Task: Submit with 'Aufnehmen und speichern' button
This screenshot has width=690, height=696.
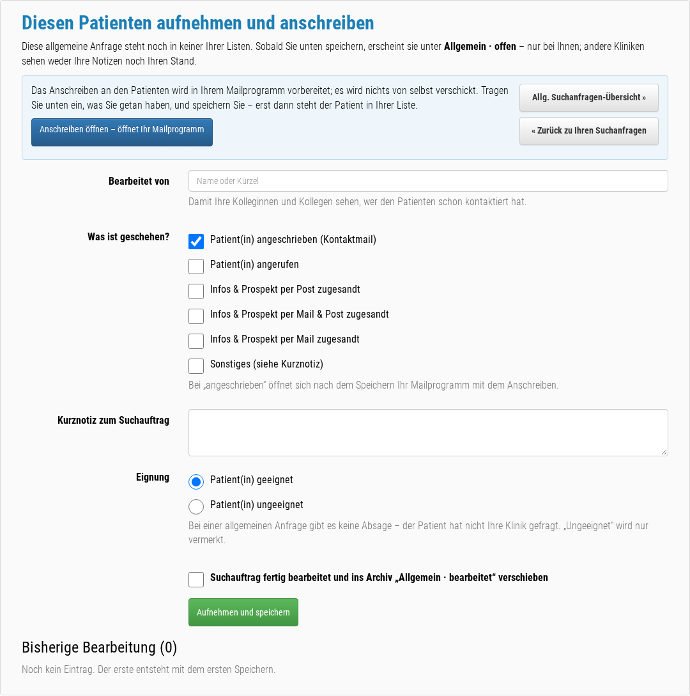Action: 243,612
